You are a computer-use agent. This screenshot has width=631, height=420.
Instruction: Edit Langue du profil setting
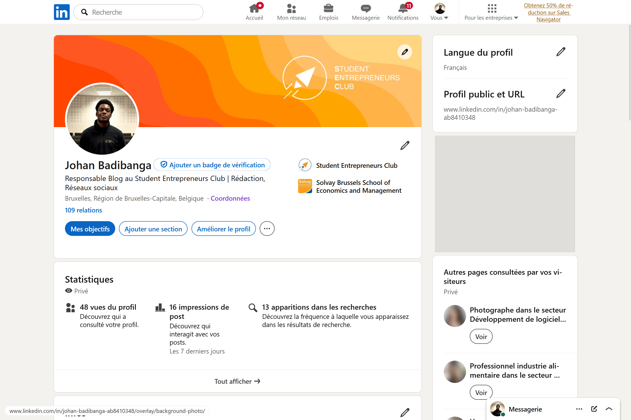[561, 52]
